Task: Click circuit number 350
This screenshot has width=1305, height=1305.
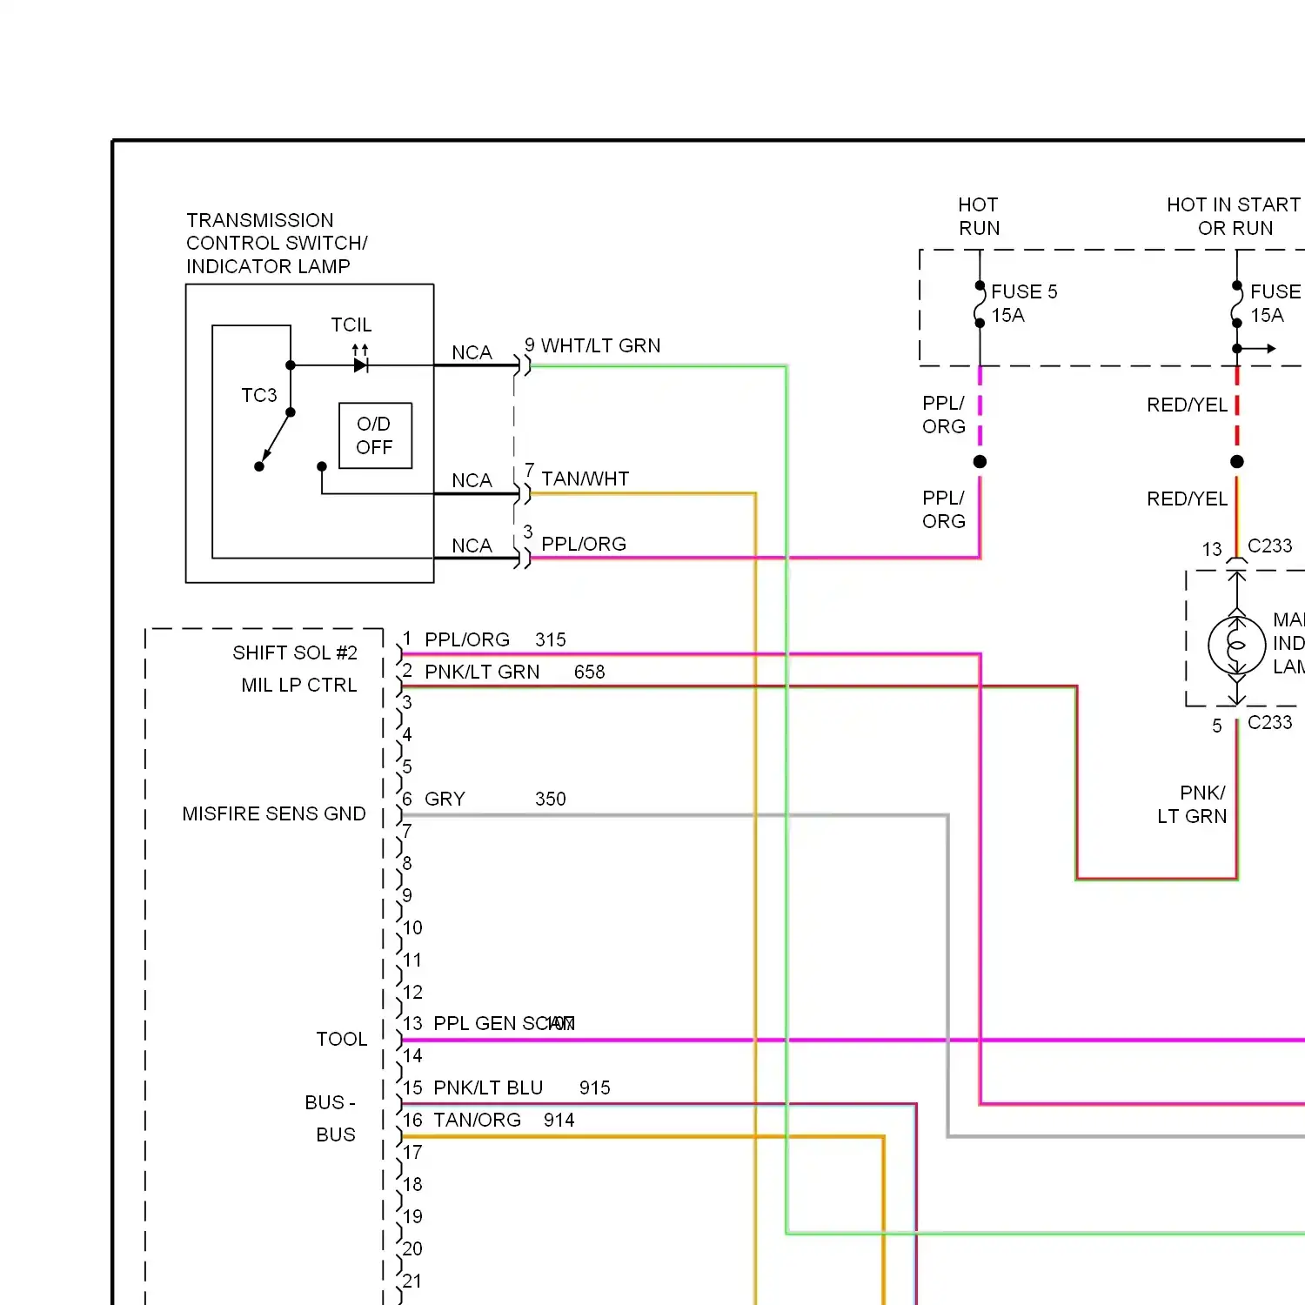Action: (551, 799)
